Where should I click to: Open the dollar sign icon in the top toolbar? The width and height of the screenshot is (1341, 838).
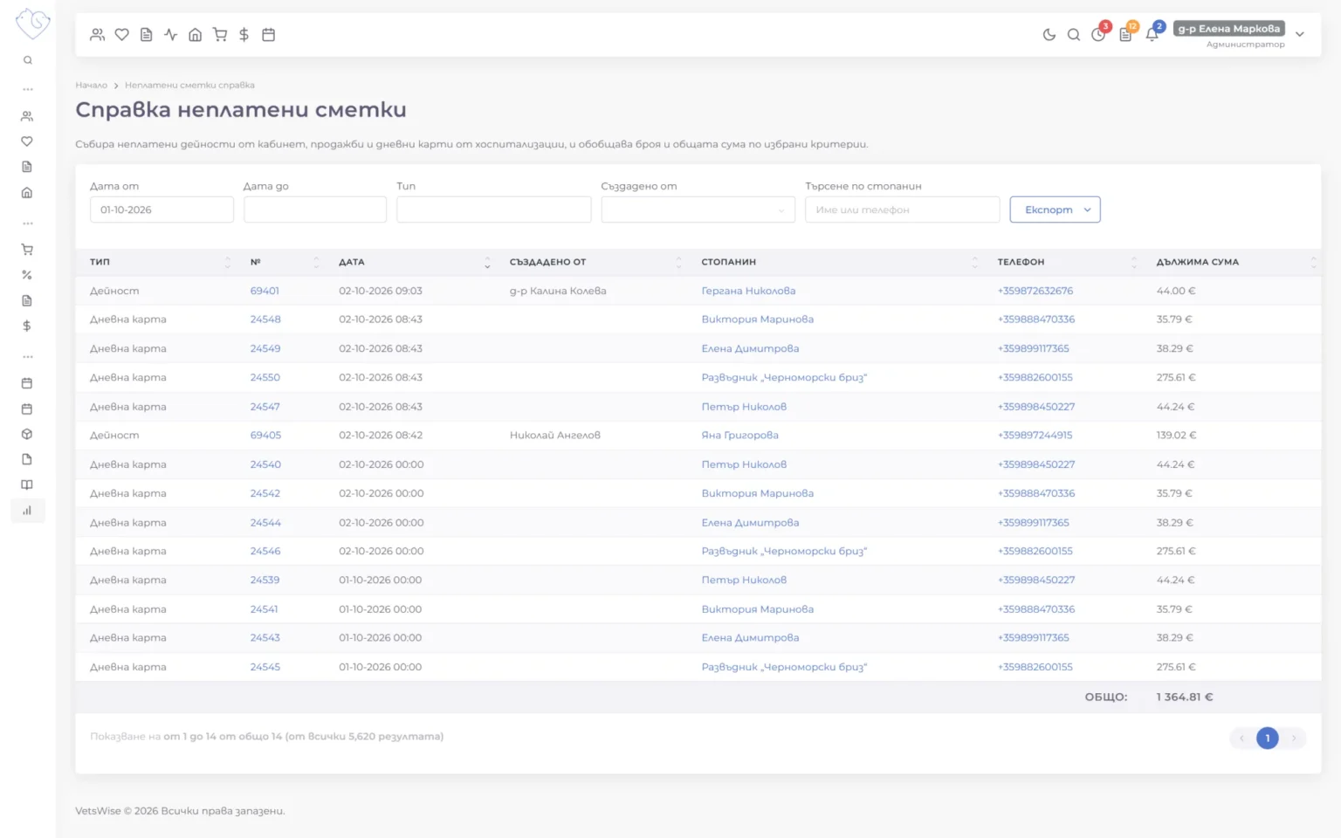tap(244, 35)
